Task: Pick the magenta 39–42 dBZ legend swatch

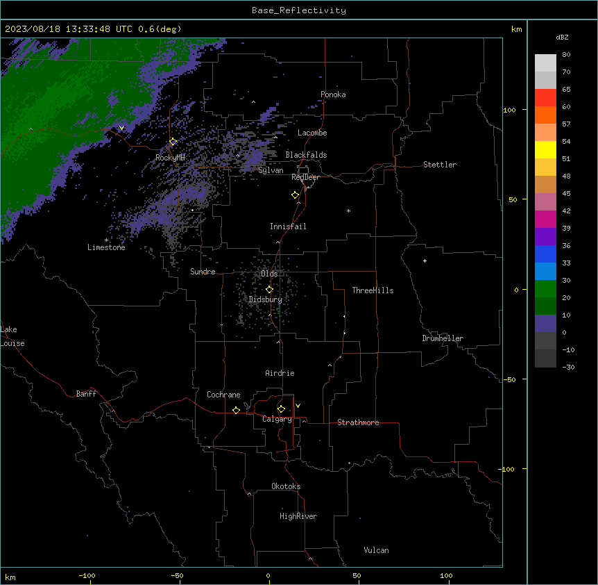Action: (x=545, y=219)
